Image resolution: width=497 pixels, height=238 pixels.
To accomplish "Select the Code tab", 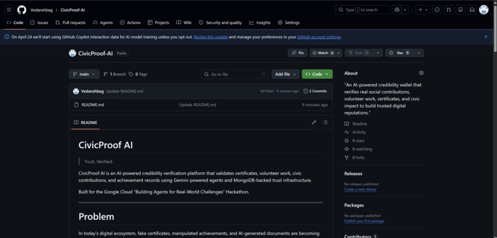I will (x=15, y=22).
